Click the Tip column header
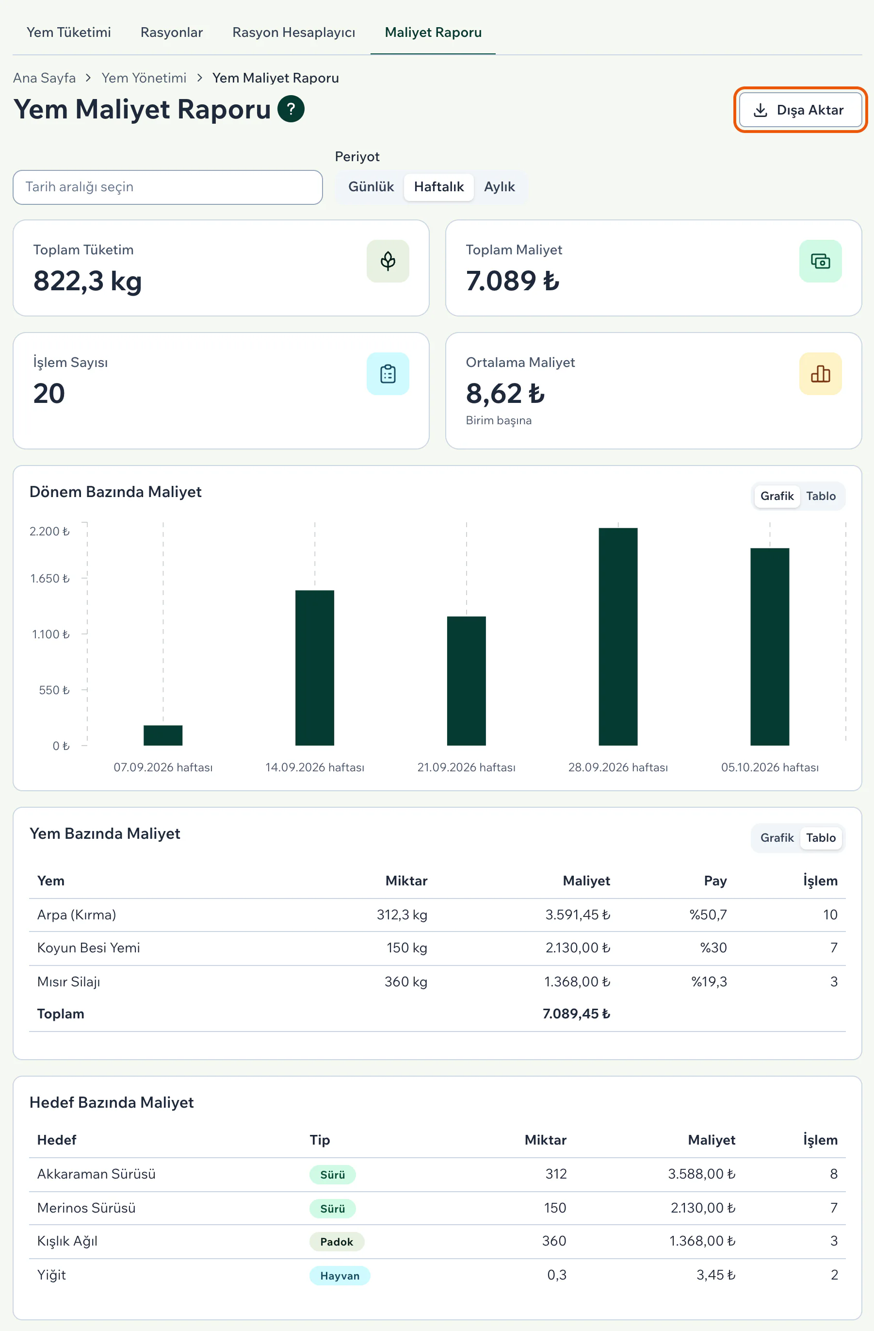Viewport: 874px width, 1331px height. click(320, 1140)
